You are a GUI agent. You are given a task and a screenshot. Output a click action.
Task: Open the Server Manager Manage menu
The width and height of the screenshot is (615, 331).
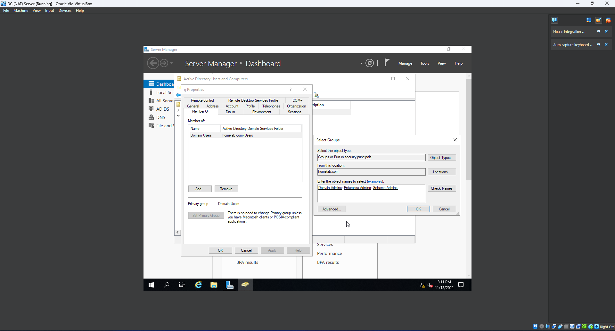405,63
